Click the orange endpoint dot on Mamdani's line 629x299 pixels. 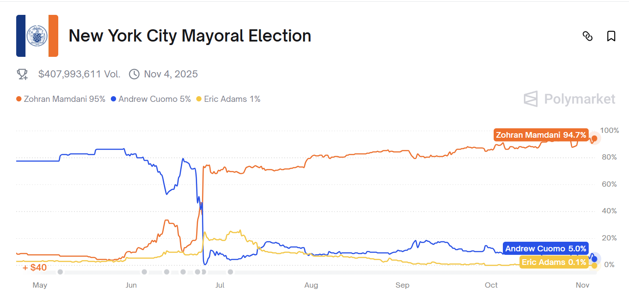(x=594, y=139)
